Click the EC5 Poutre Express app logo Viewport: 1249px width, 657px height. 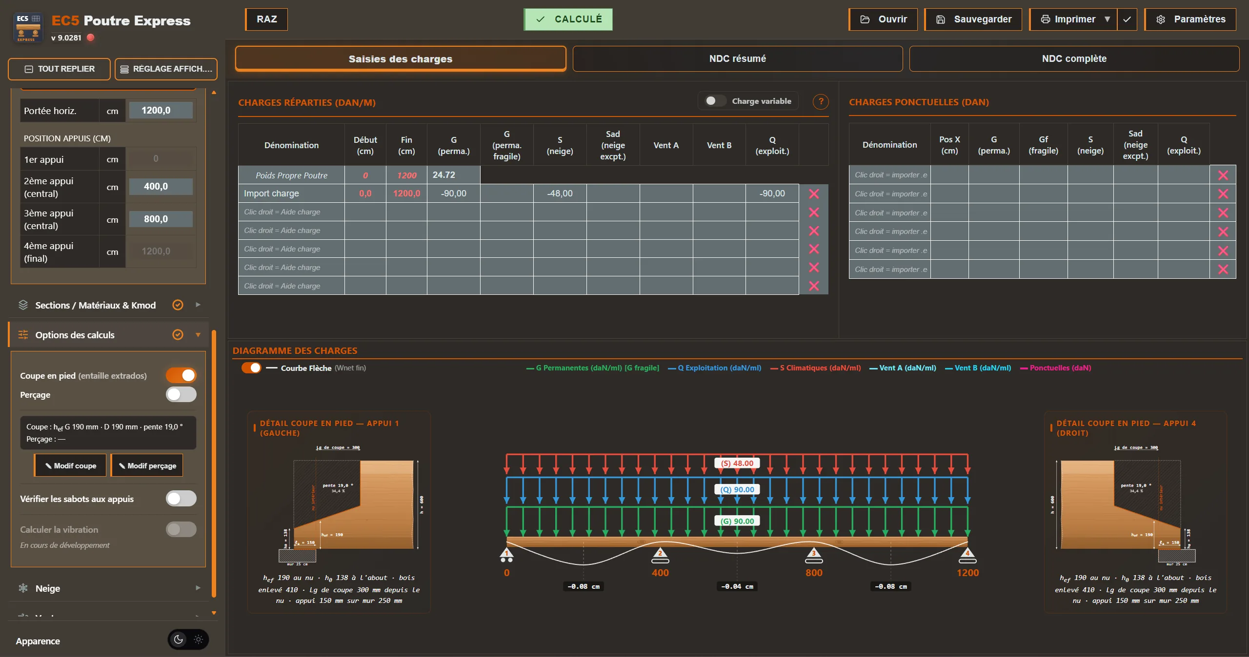coord(28,27)
